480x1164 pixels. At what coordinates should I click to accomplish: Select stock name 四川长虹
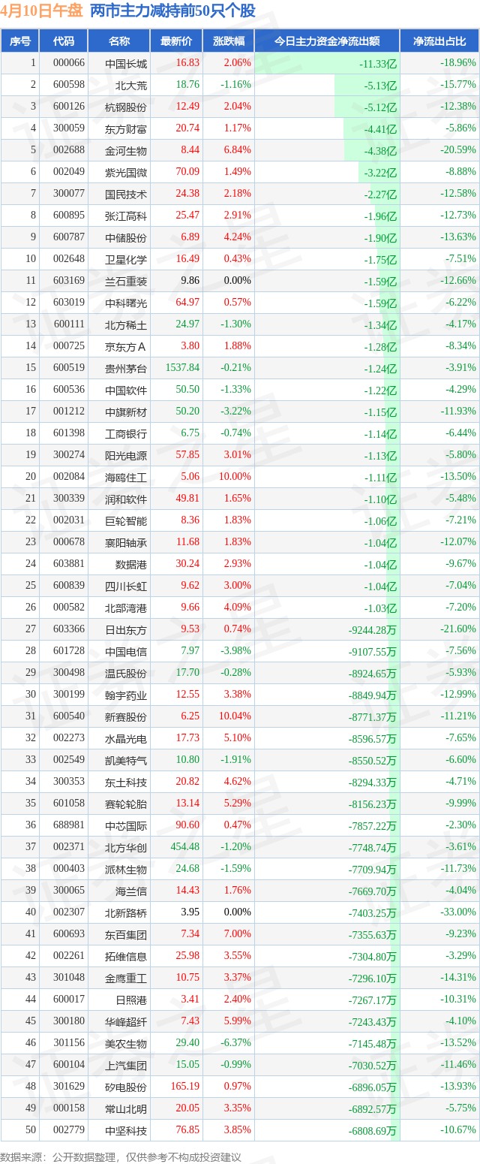click(126, 587)
